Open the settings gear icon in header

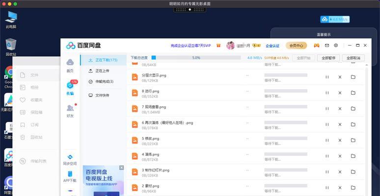point(336,45)
